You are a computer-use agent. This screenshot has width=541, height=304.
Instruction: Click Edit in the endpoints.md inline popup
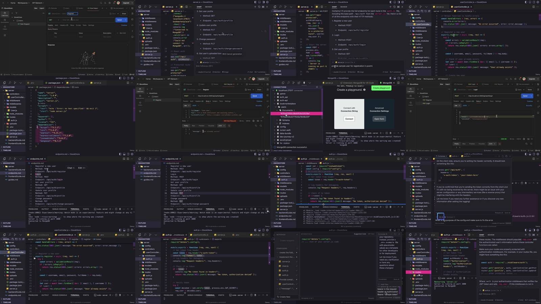pyautogui.click(x=81, y=168)
